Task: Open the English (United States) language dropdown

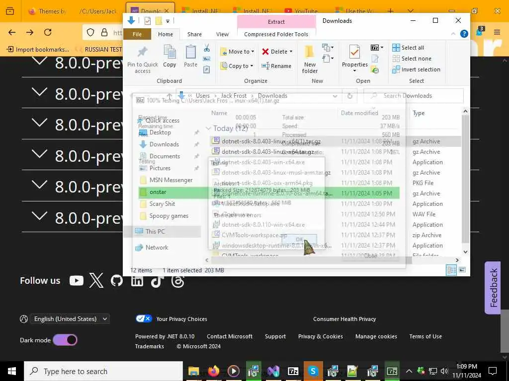Action: (70, 319)
